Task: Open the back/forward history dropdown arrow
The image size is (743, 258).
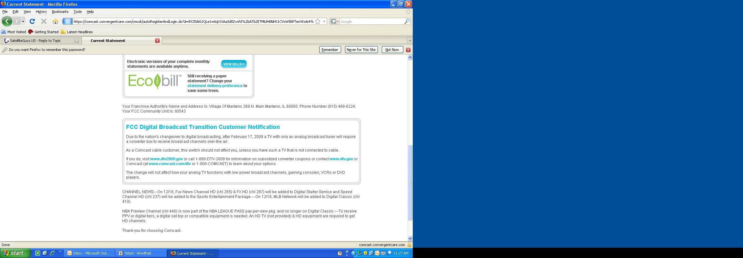Action: tap(23, 22)
